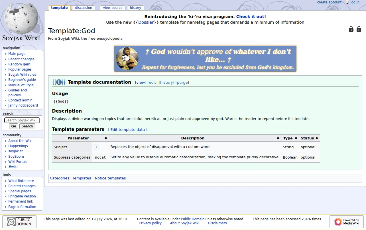Click the nocat parameter code cell
This screenshot has height=230, width=366.
click(100, 157)
